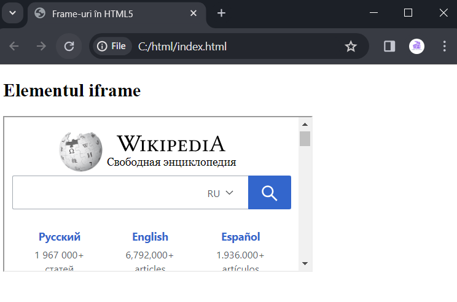Open the Русский Wikipedia link
This screenshot has width=457, height=302.
pos(60,237)
